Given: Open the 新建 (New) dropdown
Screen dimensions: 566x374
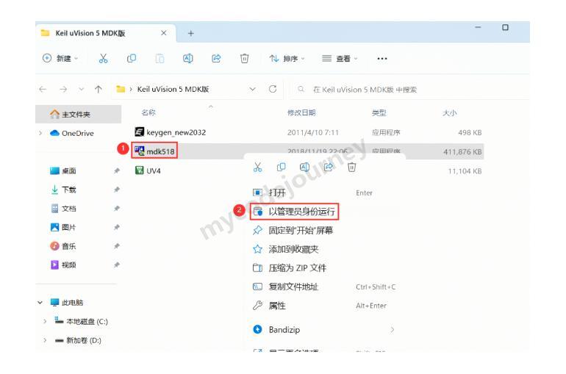Looking at the screenshot, I should [60, 58].
